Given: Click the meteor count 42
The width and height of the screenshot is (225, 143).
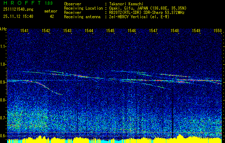Looking at the screenshot, I should (52, 16).
